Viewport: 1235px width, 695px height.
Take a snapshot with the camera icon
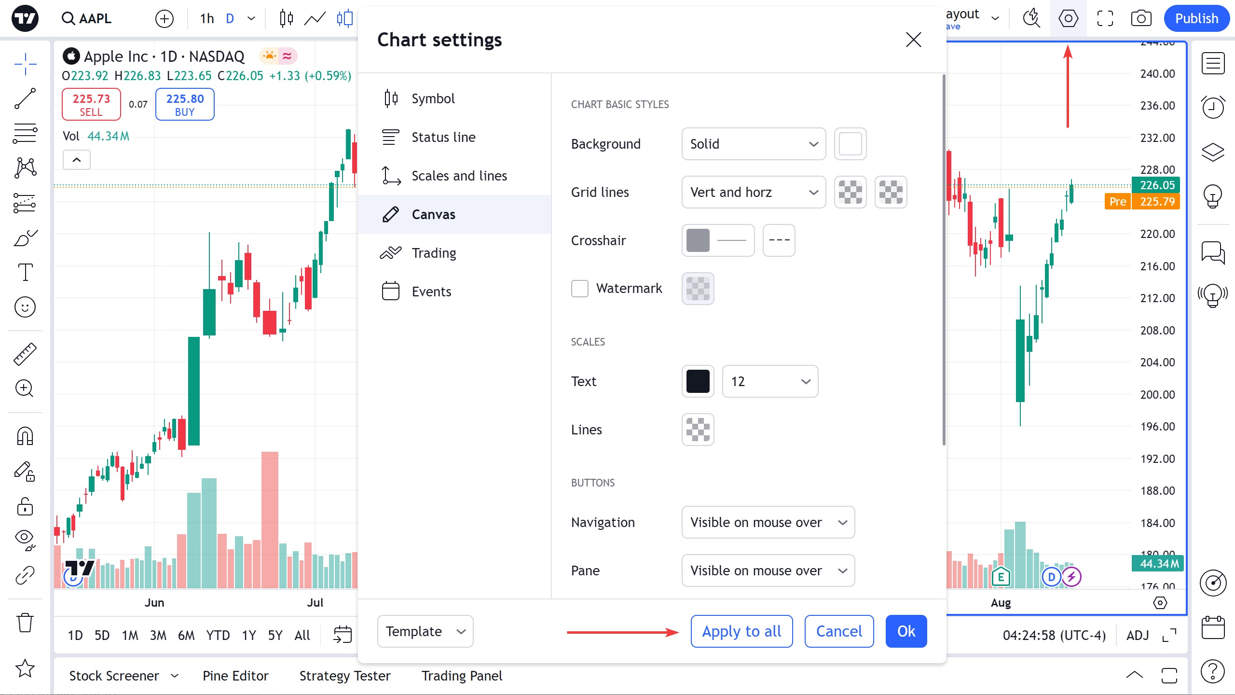pos(1141,19)
